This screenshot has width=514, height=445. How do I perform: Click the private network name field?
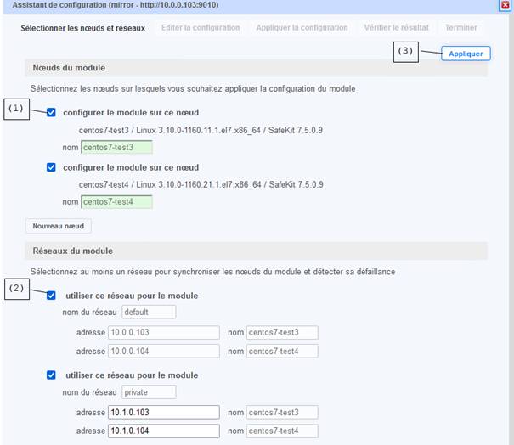[148, 392]
